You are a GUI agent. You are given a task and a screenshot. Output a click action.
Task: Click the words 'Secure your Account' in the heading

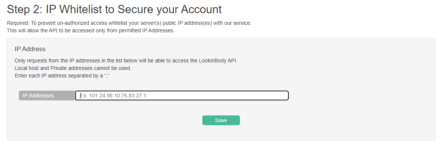[x=170, y=9]
